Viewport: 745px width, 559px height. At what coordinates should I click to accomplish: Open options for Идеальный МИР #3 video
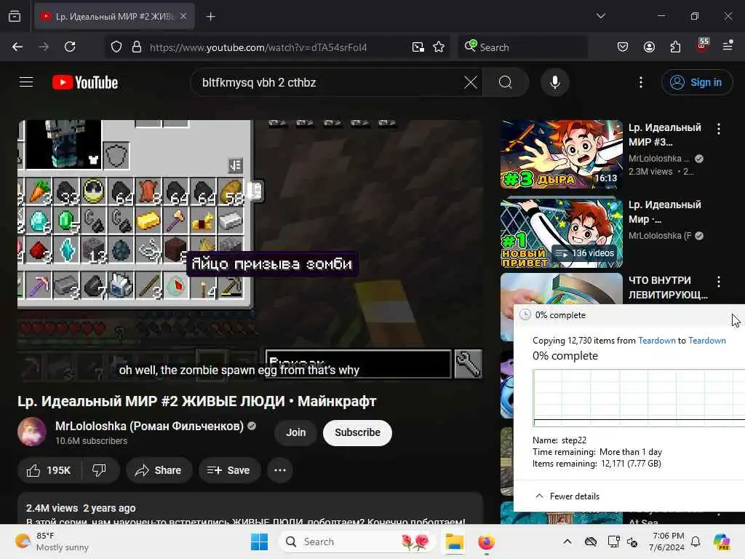tap(719, 128)
